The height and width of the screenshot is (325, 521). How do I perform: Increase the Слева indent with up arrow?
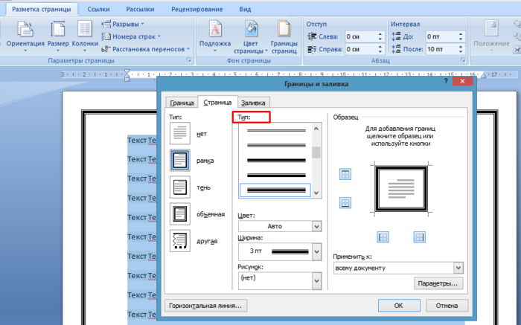(x=380, y=34)
